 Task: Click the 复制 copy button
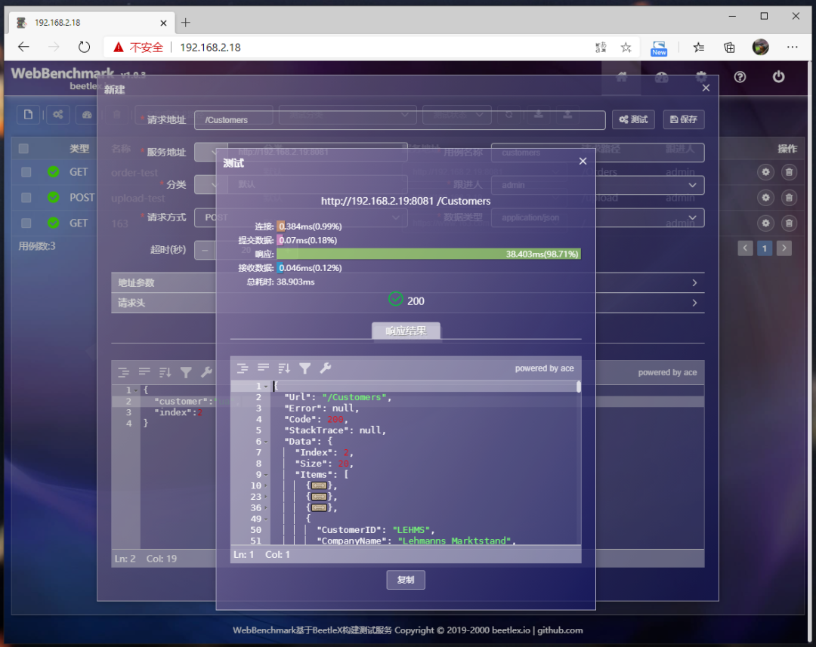pos(406,580)
